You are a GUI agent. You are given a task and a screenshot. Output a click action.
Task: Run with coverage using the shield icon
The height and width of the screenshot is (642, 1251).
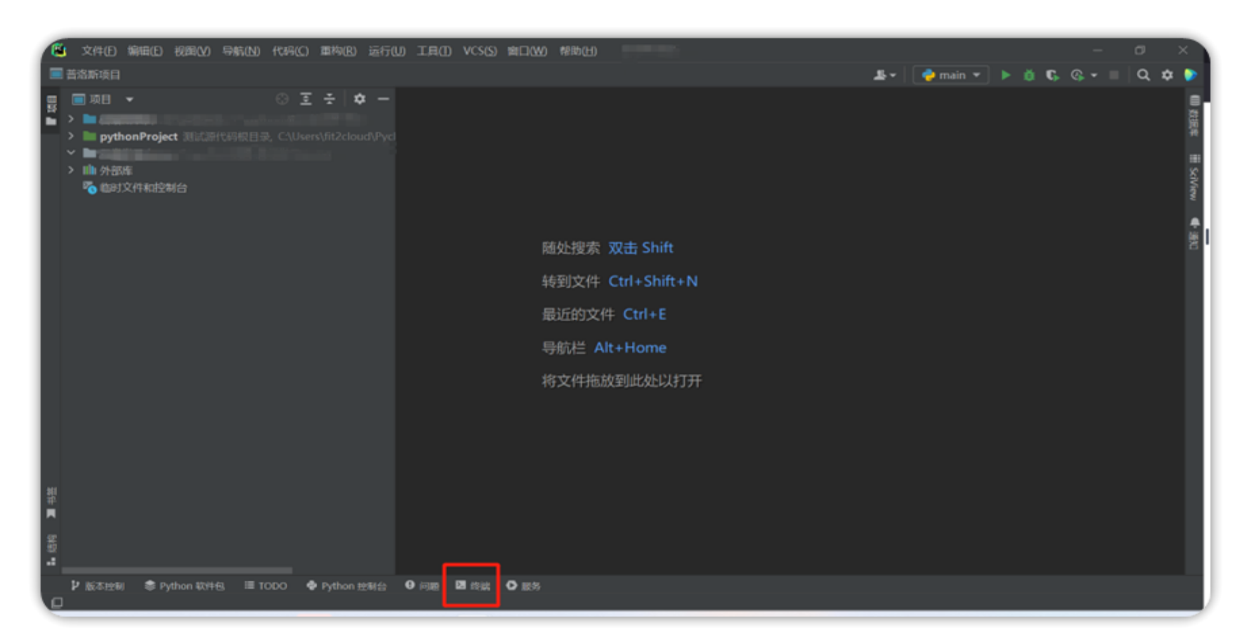[x=1052, y=75]
